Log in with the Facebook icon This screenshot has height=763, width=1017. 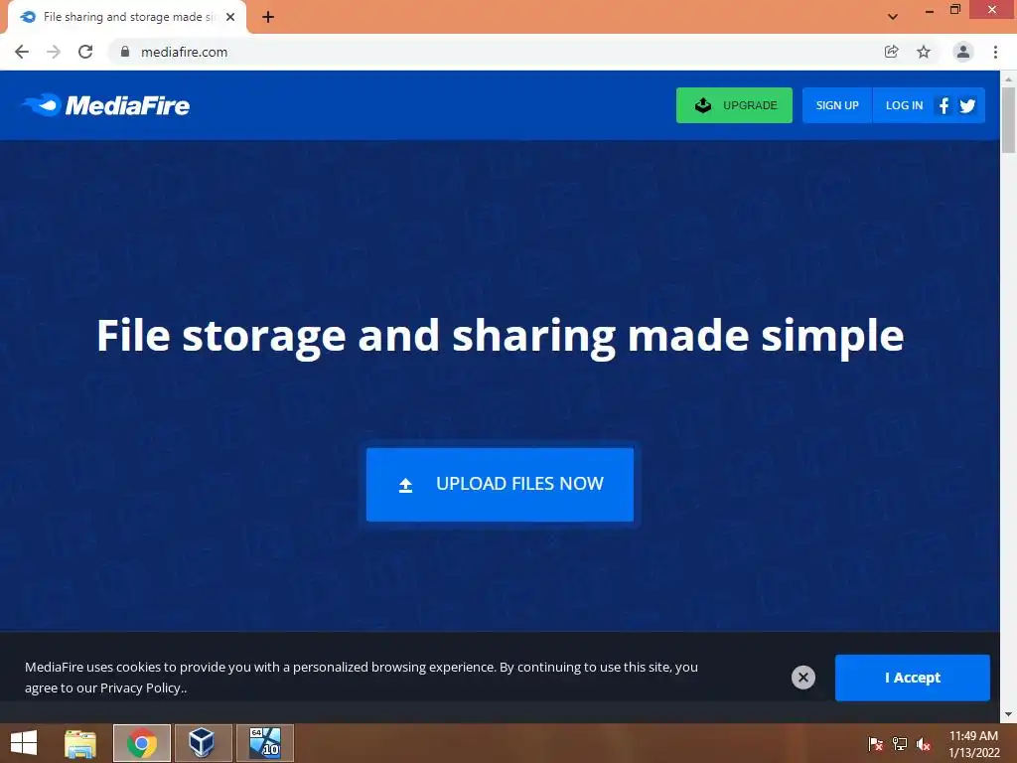(944, 105)
